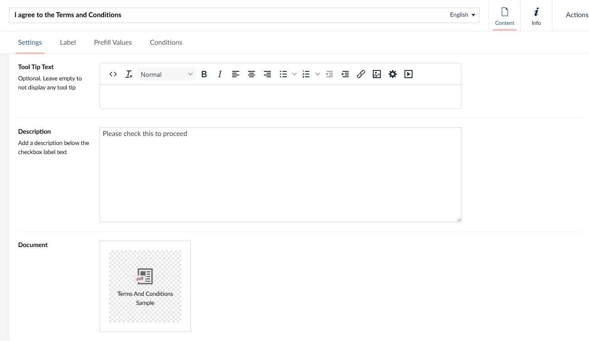This screenshot has width=589, height=341.
Task: Open the Actions menu
Action: coord(577,15)
